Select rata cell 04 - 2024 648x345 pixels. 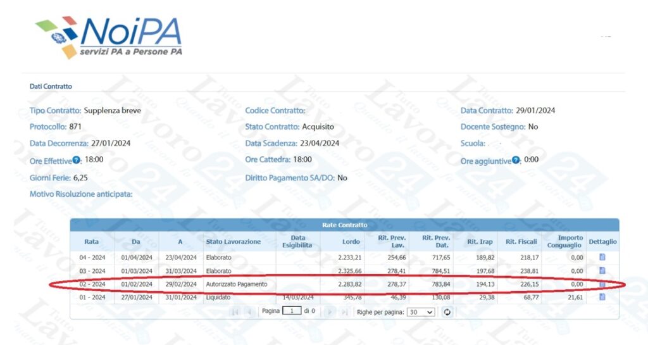tap(92, 258)
